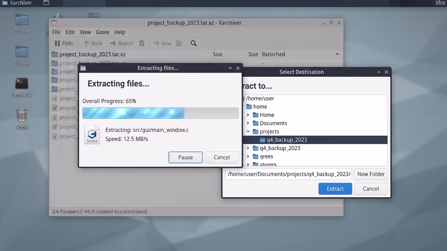Select the Home folder in the tree
The height and width of the screenshot is (251, 447).
point(267,115)
